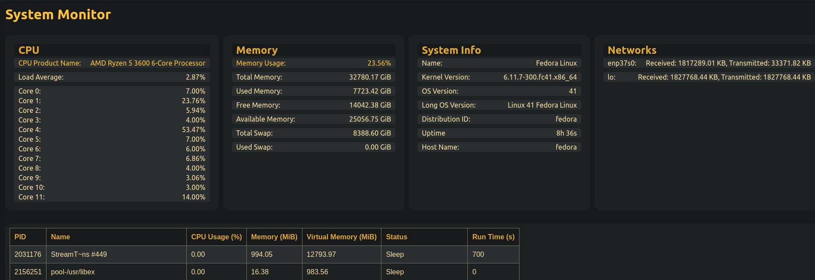Select the Core 10 usage row
Image resolution: width=815 pixels, height=280 pixels.
click(112, 187)
